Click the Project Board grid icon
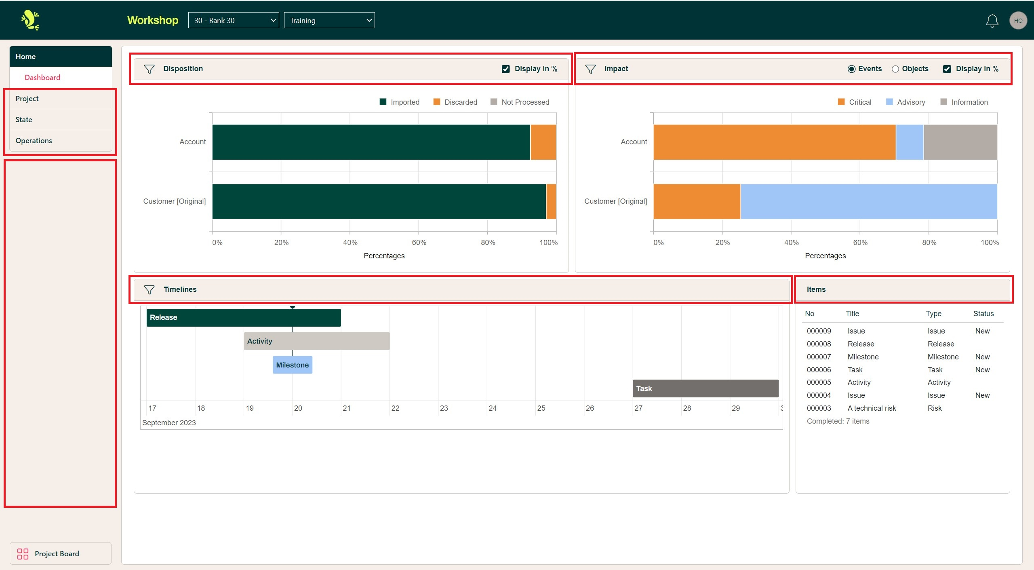The width and height of the screenshot is (1034, 570). click(x=23, y=553)
